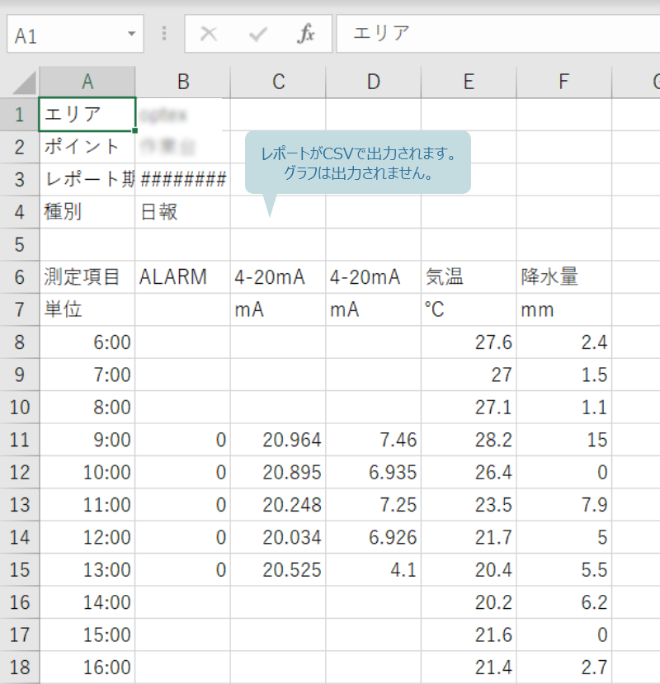
Task: Select column F header
Action: click(564, 82)
